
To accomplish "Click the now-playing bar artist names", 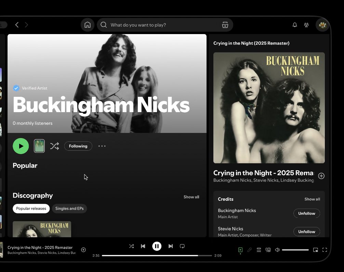I will (x=42, y=253).
